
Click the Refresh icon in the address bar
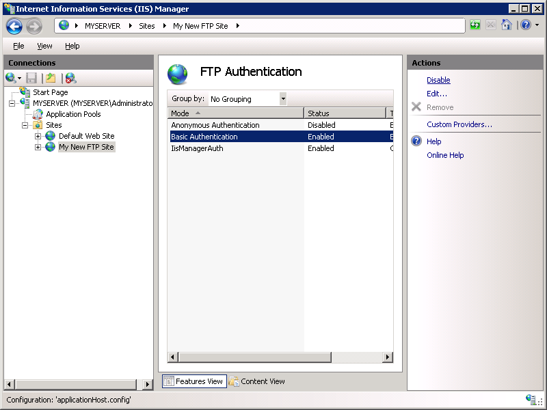[x=475, y=25]
